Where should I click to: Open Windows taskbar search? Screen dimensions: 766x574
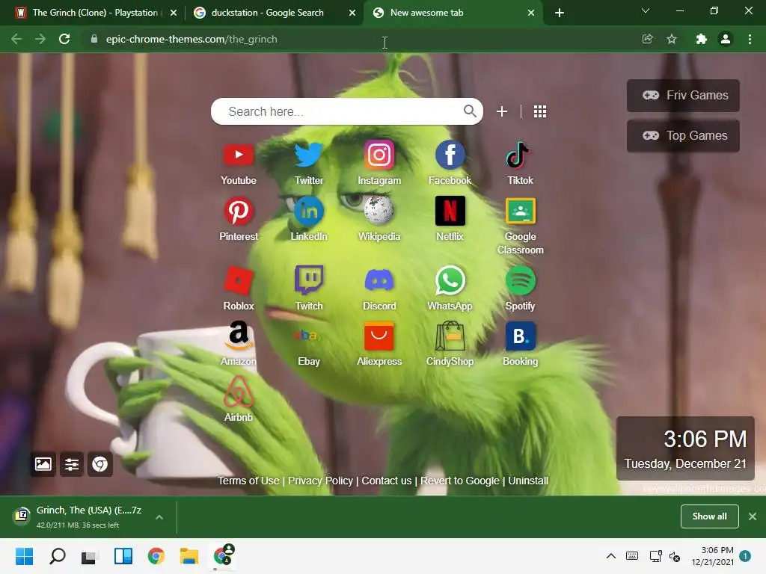tap(57, 556)
